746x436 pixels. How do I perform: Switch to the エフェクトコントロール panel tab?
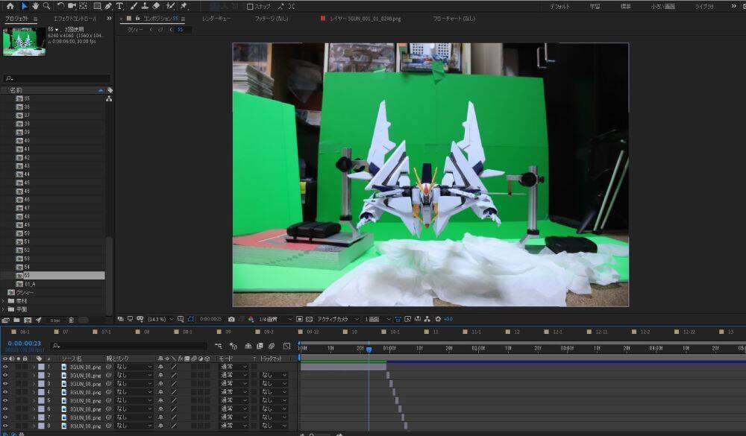pos(75,19)
